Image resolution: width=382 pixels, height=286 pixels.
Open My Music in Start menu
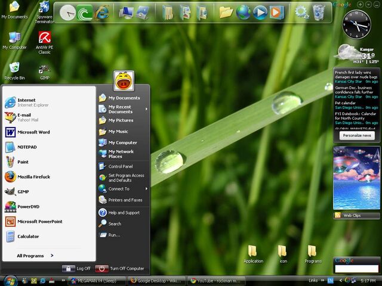[124, 132]
